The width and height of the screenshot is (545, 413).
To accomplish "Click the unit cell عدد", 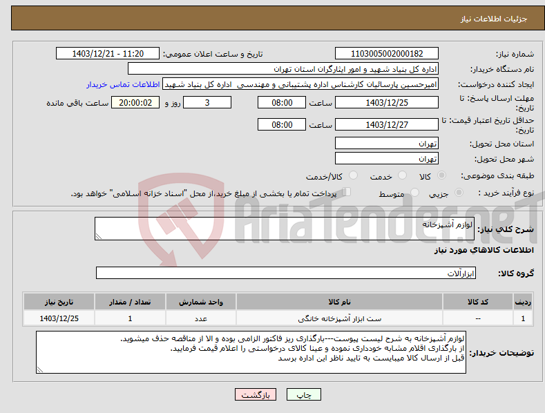I will tap(201, 318).
